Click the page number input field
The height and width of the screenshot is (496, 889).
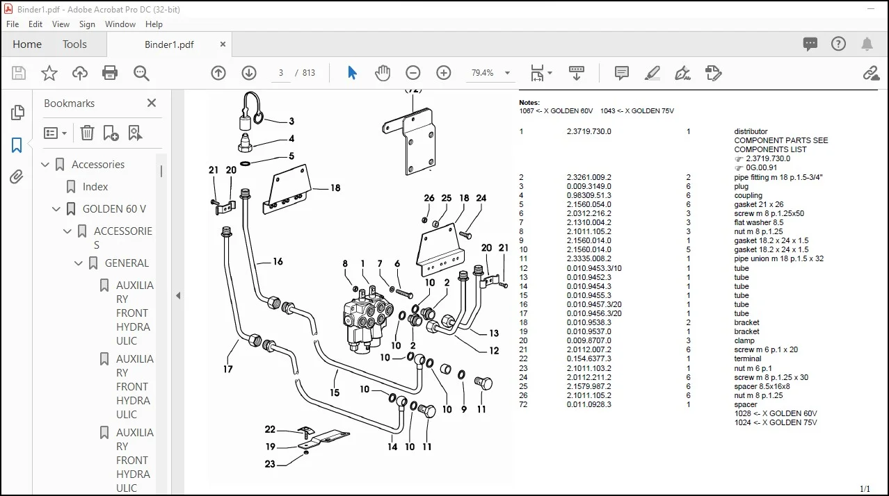click(x=281, y=73)
